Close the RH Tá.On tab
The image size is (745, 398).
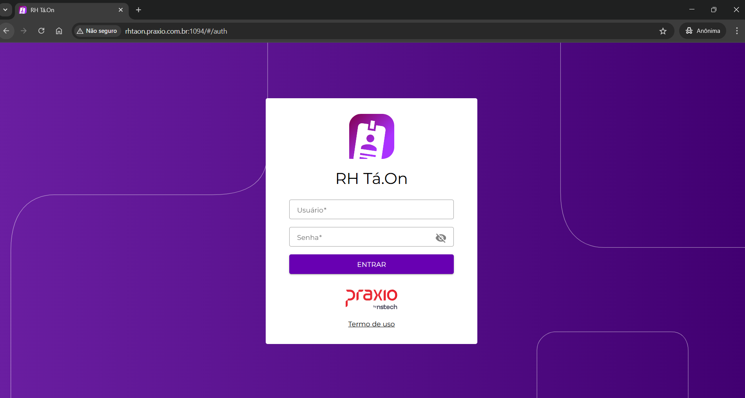(x=121, y=10)
